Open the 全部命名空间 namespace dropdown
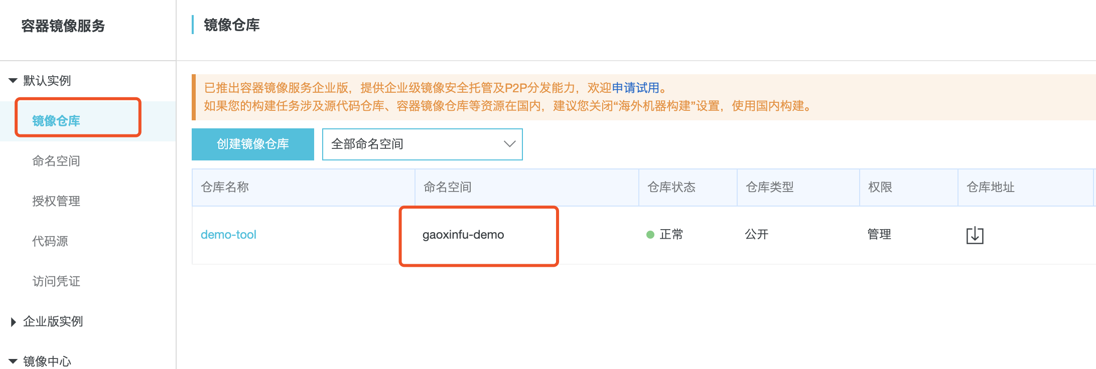Image resolution: width=1096 pixels, height=369 pixels. click(422, 144)
